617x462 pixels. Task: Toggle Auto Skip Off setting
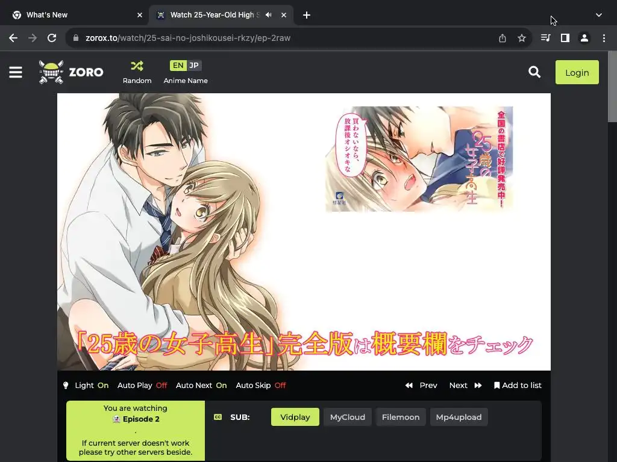click(260, 386)
